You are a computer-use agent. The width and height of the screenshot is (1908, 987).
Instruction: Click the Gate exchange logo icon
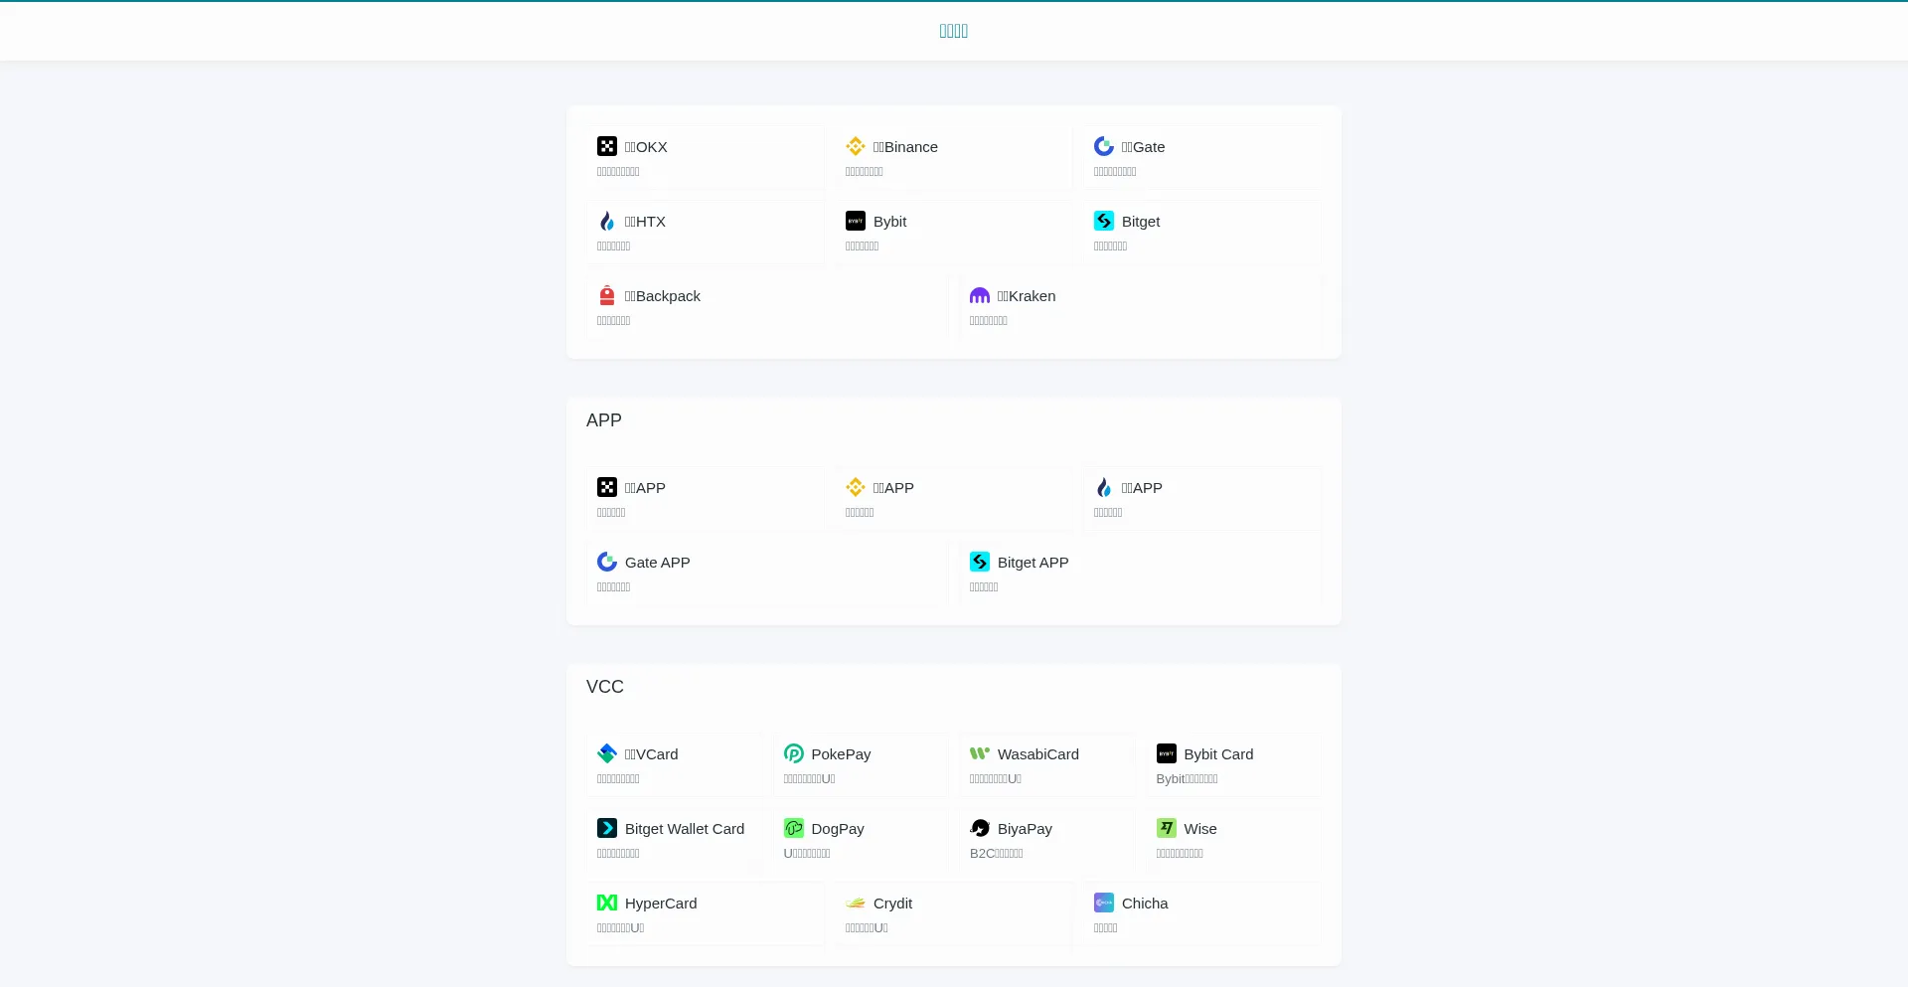1103,146
